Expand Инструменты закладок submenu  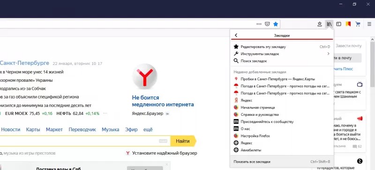click(282, 54)
